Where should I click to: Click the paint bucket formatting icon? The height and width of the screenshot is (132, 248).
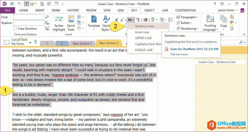tap(162, 20)
